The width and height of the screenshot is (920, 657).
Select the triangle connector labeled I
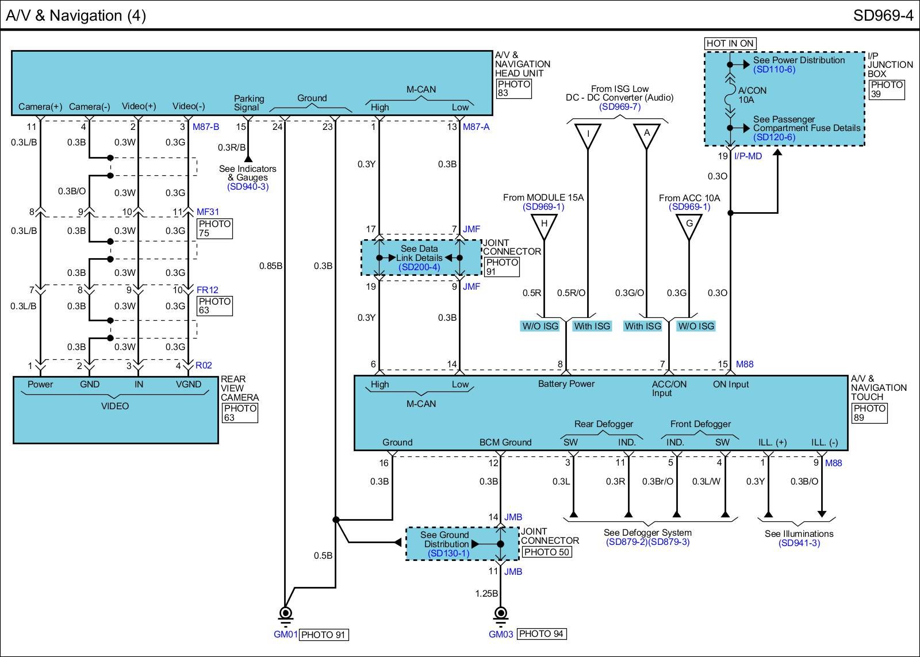(588, 135)
